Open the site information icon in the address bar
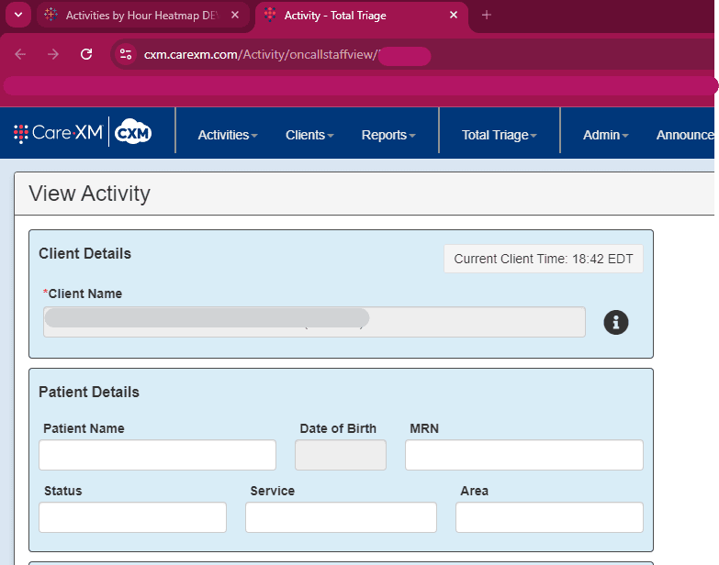 coord(127,54)
